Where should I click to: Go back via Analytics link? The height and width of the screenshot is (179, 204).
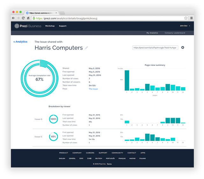click(20, 42)
